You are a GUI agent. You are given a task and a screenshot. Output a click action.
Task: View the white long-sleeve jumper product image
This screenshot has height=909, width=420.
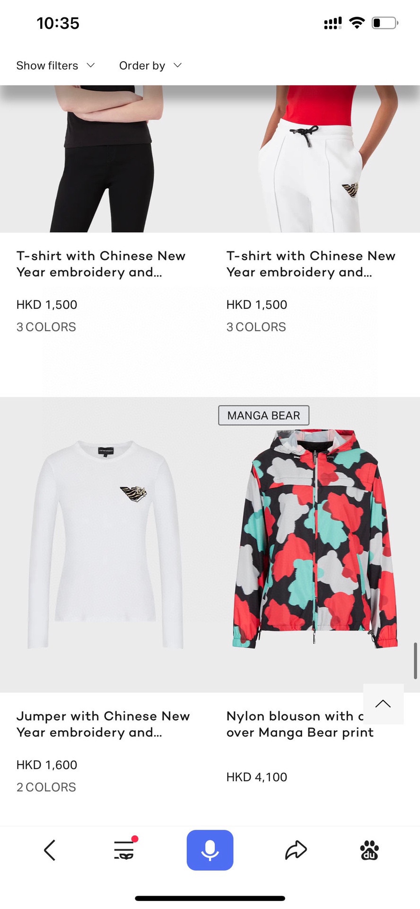[x=105, y=544]
